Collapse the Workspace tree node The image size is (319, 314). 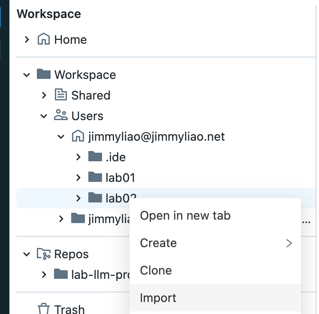(27, 75)
